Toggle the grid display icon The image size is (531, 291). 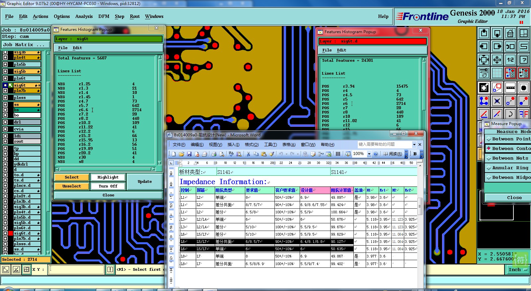[x=497, y=73]
